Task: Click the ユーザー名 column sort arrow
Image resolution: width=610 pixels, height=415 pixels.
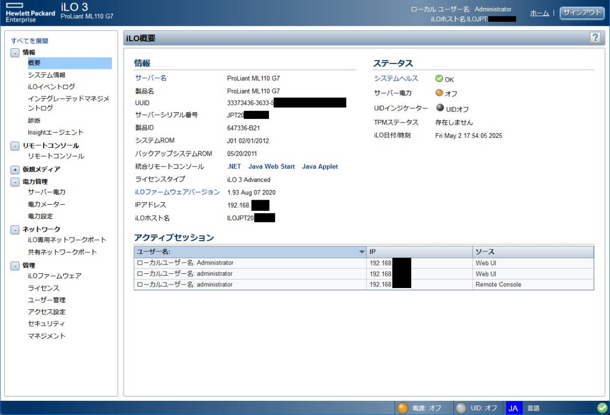Action: pyautogui.click(x=362, y=252)
